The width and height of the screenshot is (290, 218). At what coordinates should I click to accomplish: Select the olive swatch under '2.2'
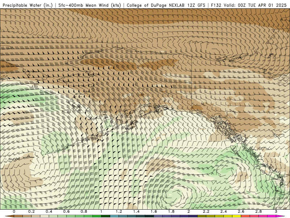coord(202,216)
